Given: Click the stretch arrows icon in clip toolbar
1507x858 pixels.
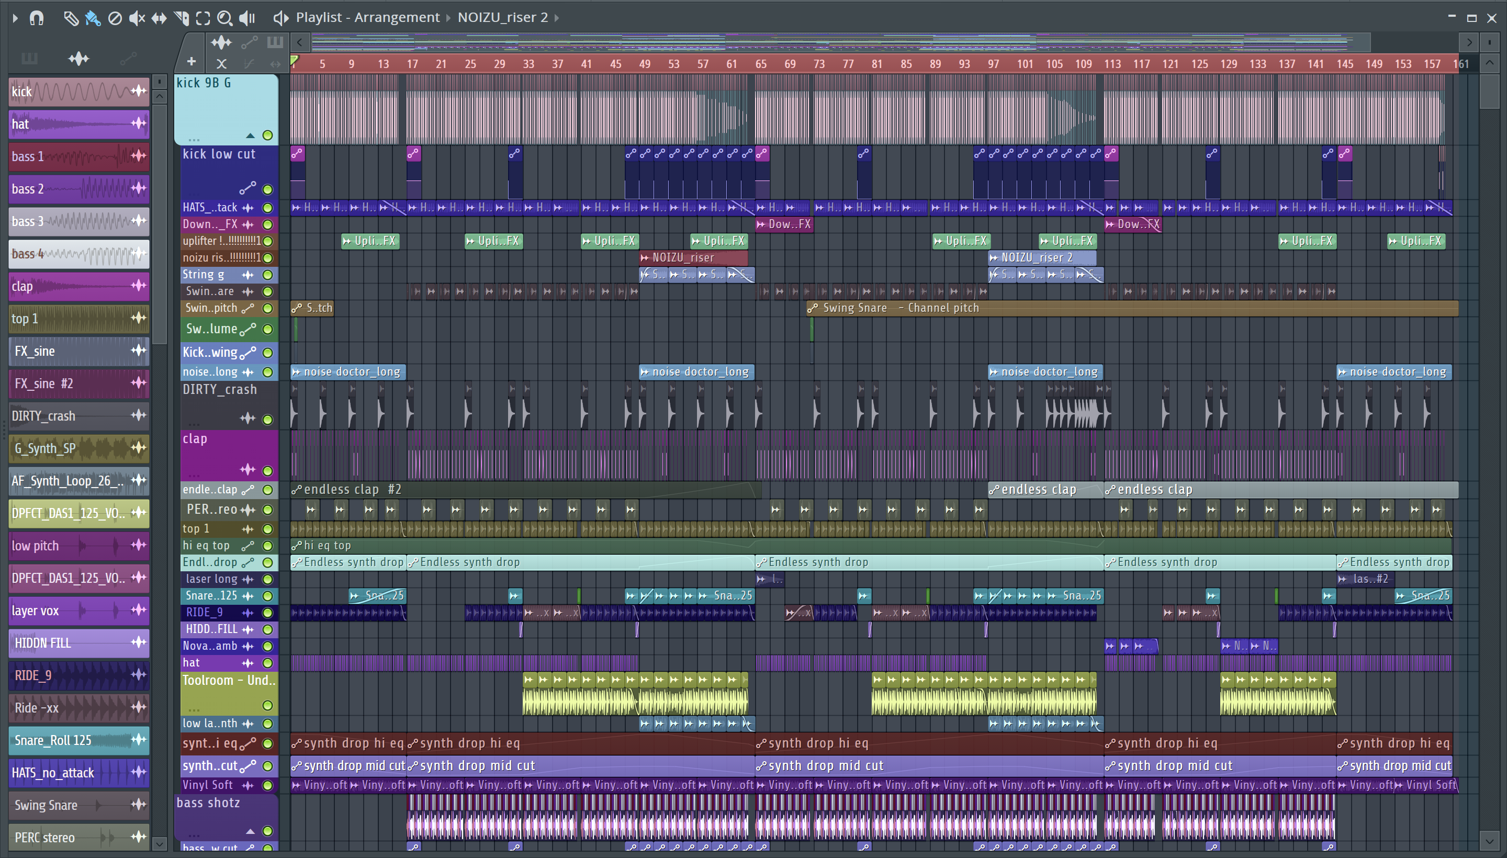Looking at the screenshot, I should [275, 63].
